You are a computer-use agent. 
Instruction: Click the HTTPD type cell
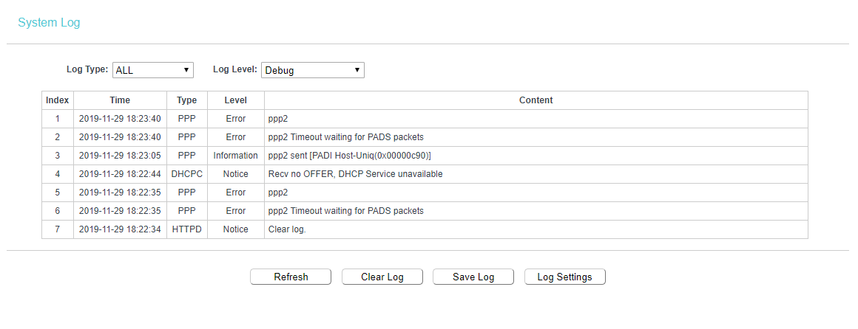pyautogui.click(x=187, y=229)
